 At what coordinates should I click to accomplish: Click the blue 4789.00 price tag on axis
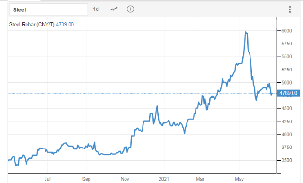288,93
